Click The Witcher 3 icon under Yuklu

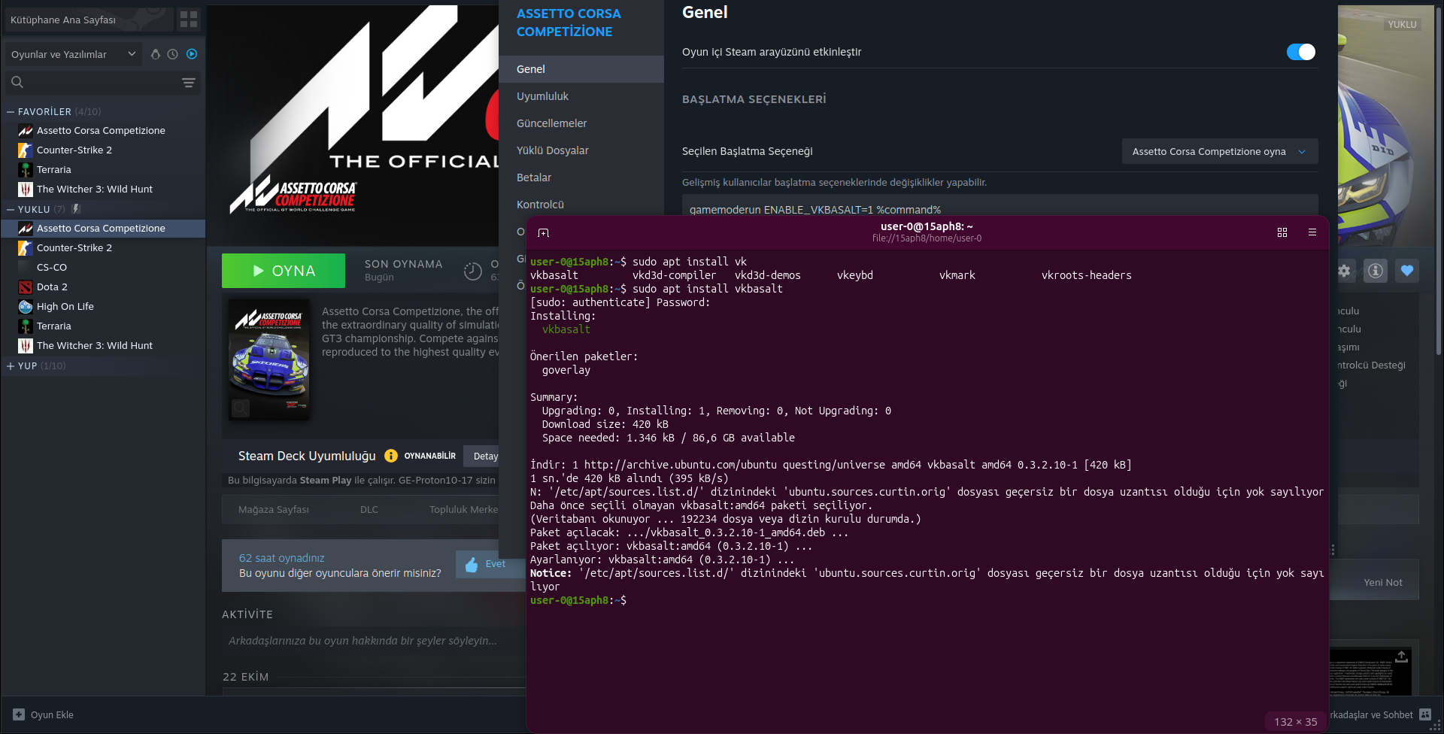tap(26, 346)
